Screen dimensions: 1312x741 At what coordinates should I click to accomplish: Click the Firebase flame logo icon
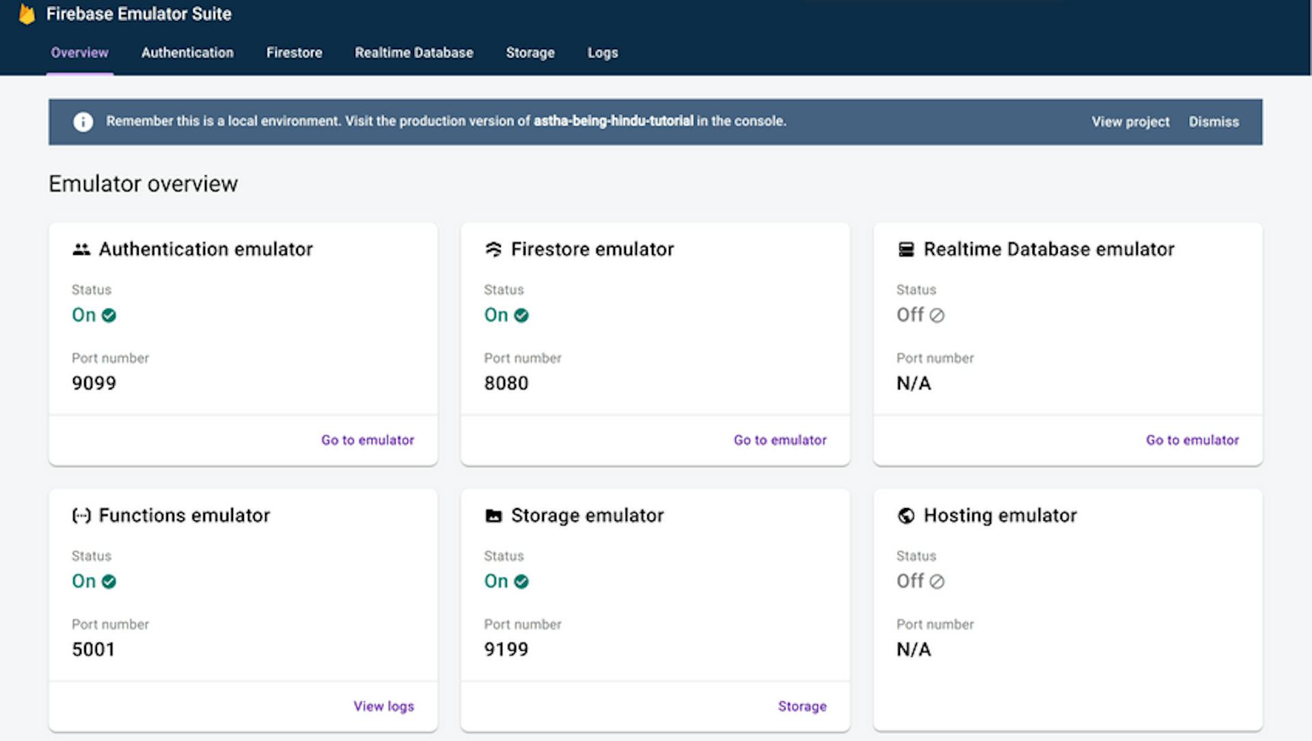coord(27,14)
